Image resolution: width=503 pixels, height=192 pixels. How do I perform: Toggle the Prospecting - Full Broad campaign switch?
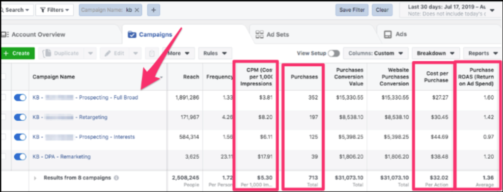[x=20, y=98]
